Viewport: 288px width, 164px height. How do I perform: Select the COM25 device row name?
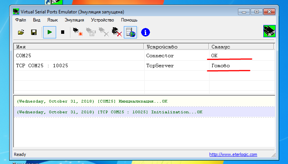tap(23, 56)
